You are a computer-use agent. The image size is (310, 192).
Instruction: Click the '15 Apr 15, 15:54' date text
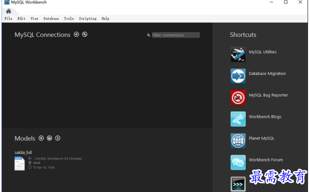point(44,167)
